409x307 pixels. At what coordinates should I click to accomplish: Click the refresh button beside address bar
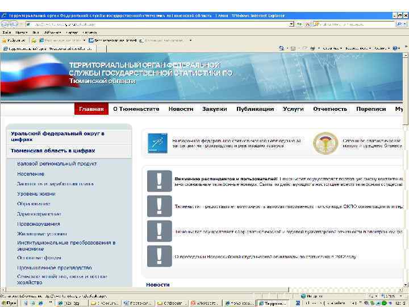click(300, 24)
